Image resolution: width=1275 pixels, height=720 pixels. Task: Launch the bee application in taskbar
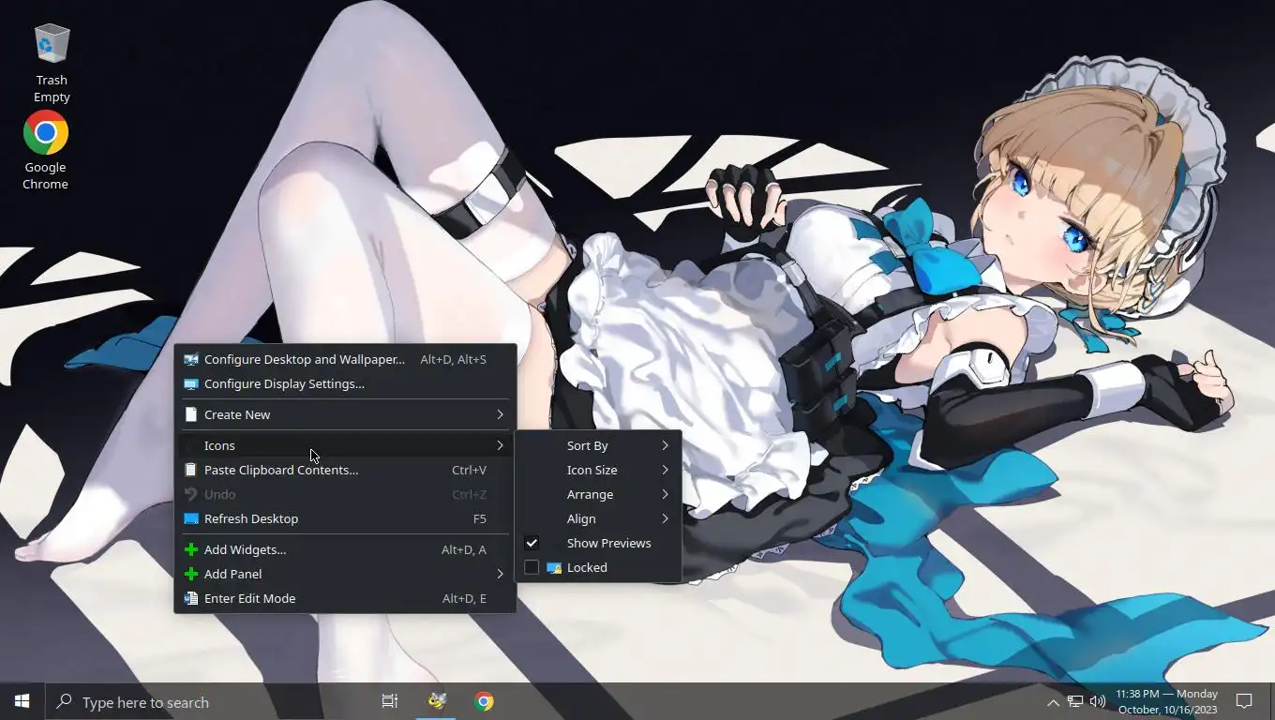pos(437,701)
